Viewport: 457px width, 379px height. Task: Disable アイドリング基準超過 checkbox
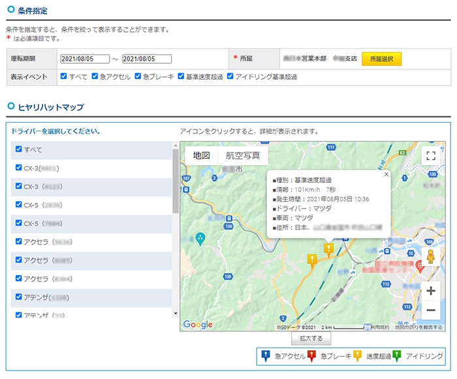pyautogui.click(x=230, y=76)
